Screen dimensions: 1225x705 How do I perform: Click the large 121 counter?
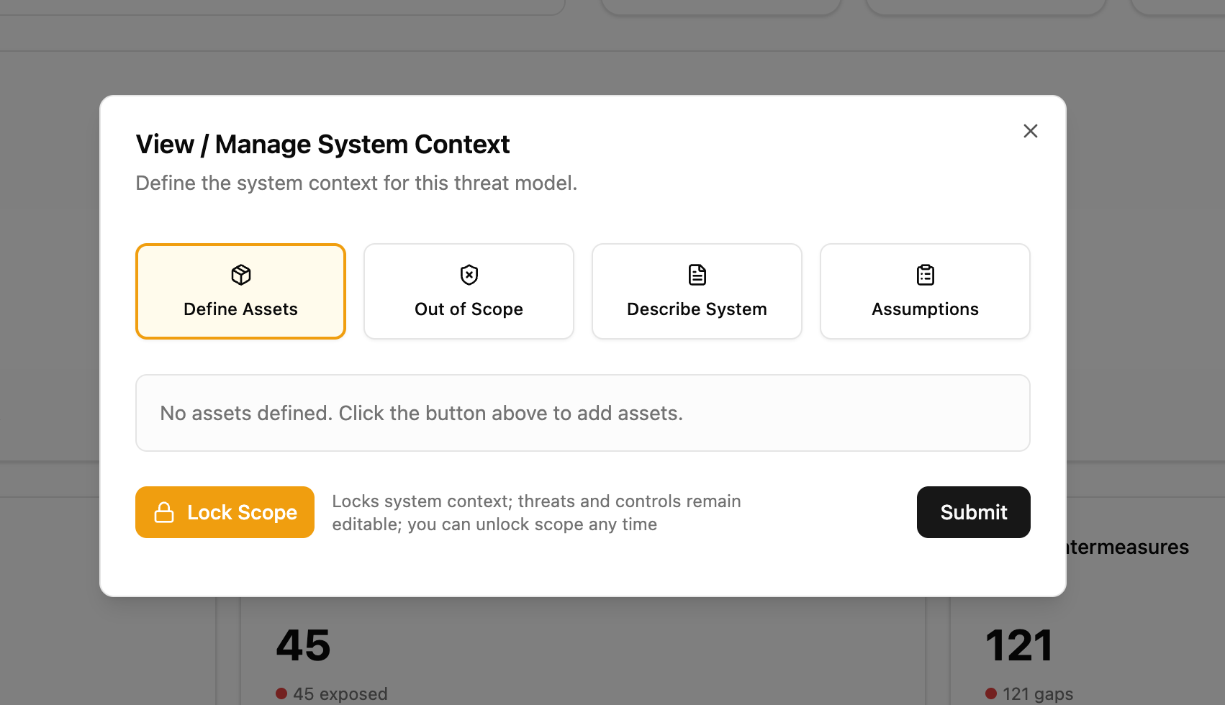click(x=1018, y=646)
